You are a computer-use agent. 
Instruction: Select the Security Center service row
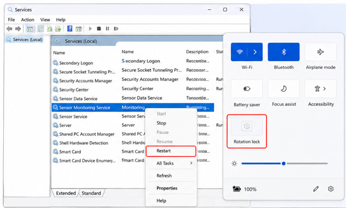click(x=133, y=89)
